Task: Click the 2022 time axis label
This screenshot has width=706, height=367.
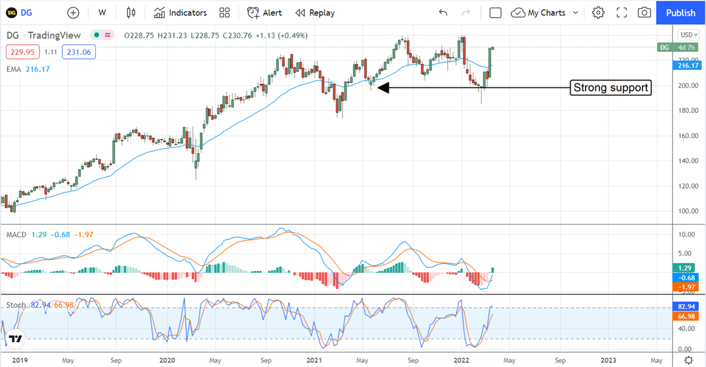Action: pos(462,359)
